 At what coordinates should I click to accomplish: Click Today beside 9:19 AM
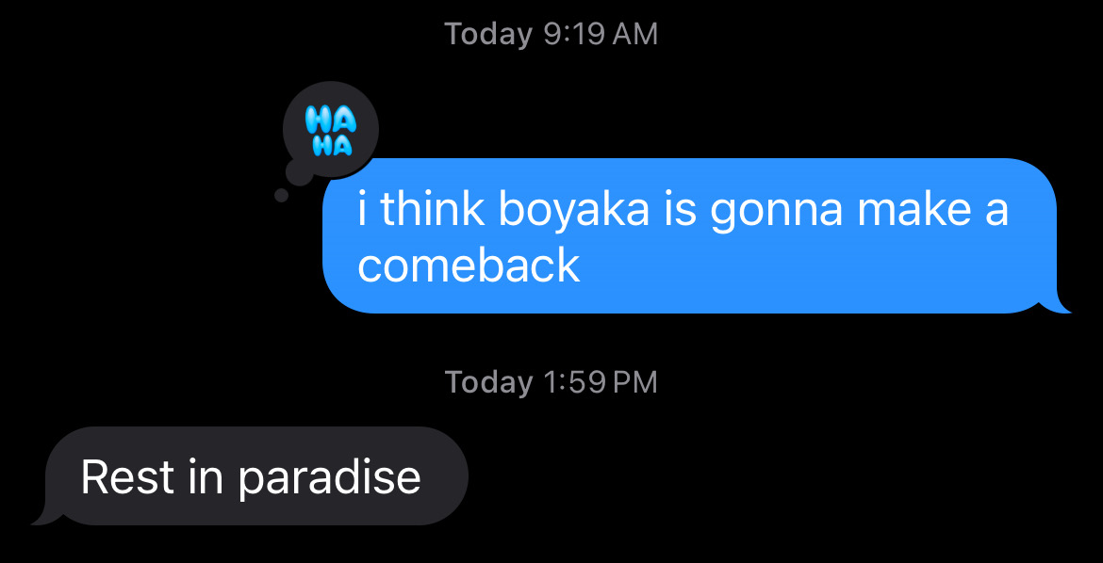click(x=489, y=35)
